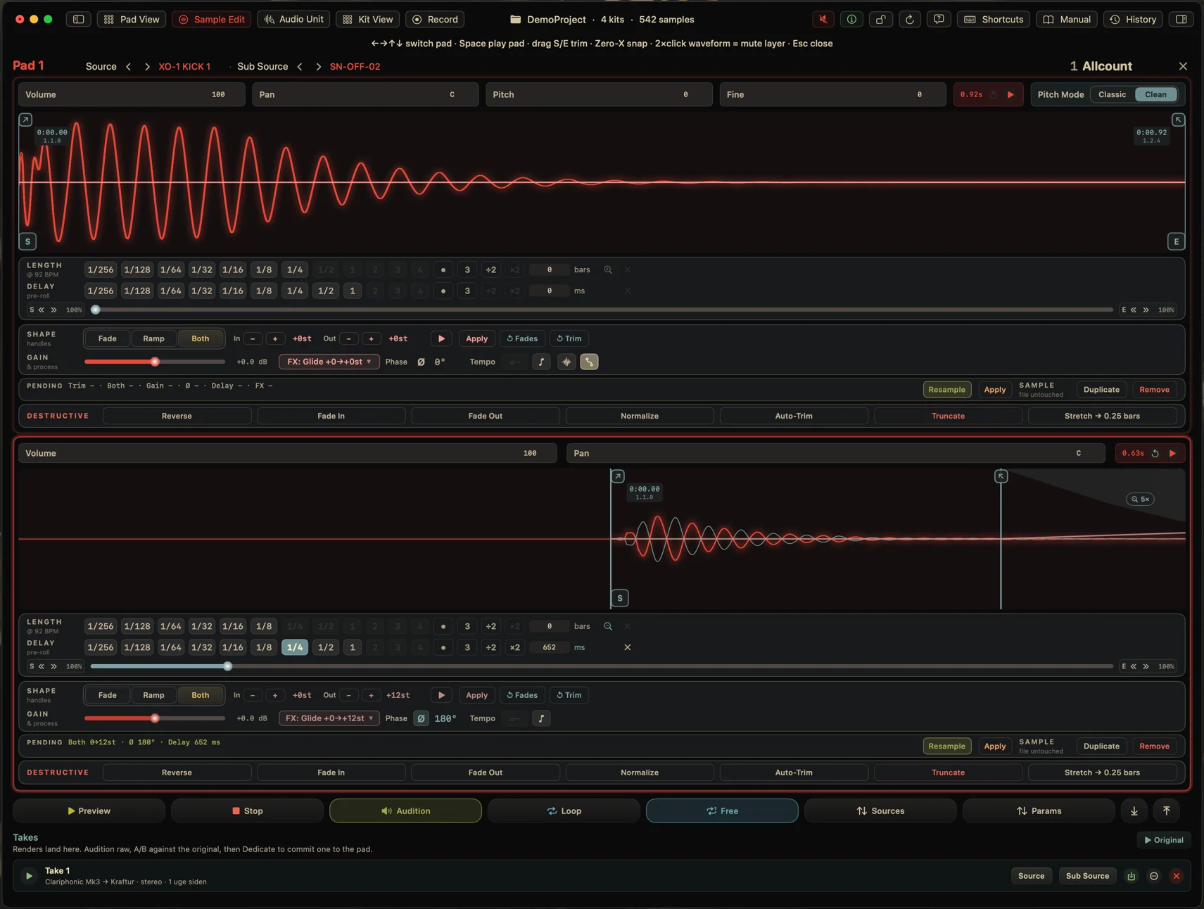
Task: Open the Manual
Action: coord(1067,19)
